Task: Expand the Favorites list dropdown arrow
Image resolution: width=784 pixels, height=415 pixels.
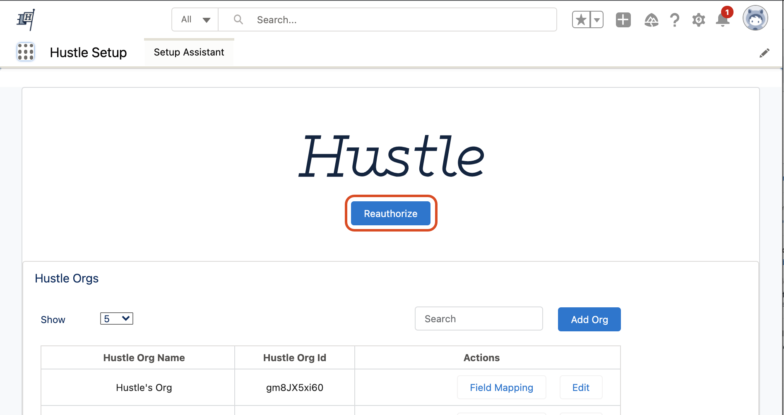Action: (597, 19)
